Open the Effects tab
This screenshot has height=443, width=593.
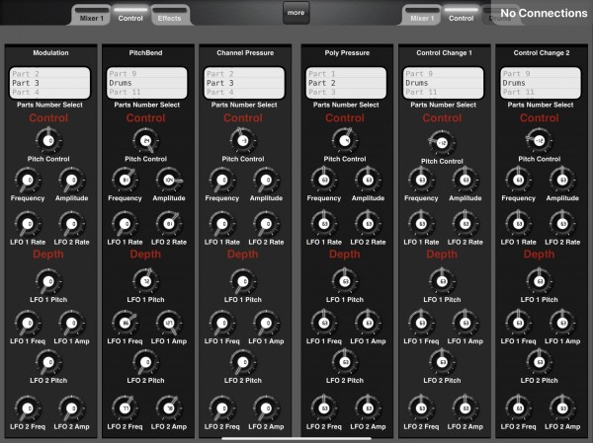169,15
